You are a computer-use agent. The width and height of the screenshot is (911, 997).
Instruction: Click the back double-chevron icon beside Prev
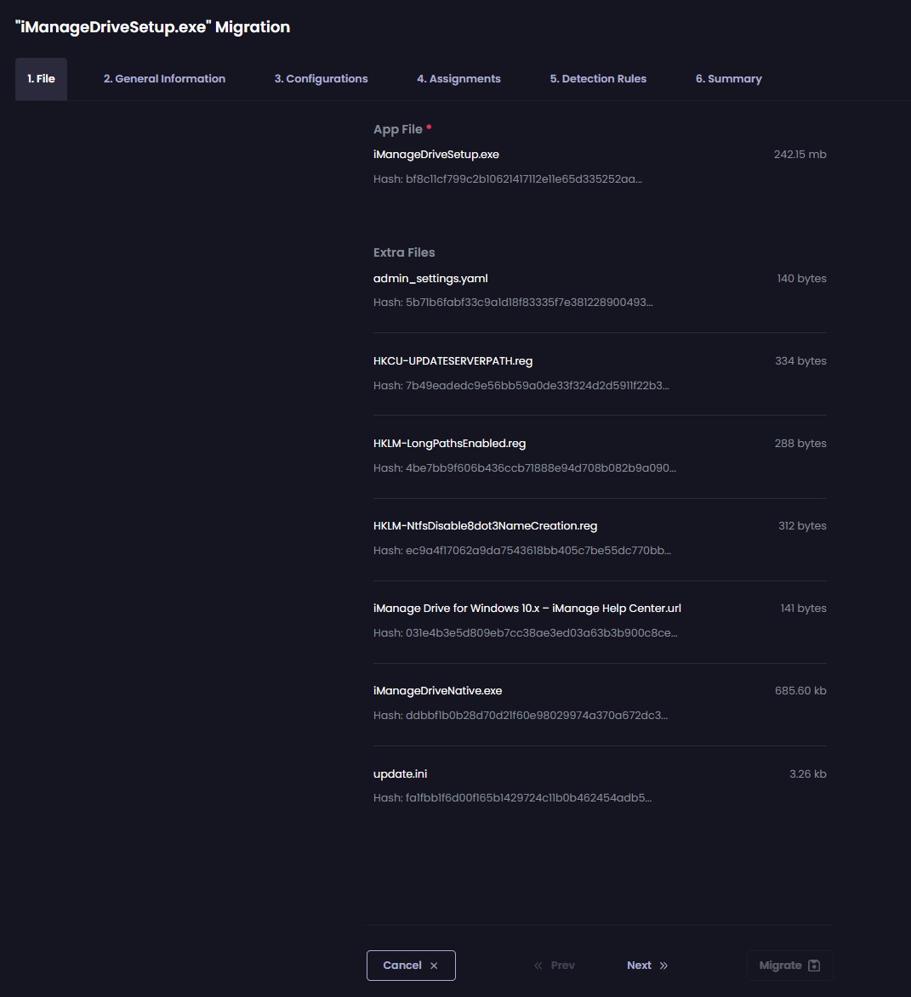click(538, 966)
